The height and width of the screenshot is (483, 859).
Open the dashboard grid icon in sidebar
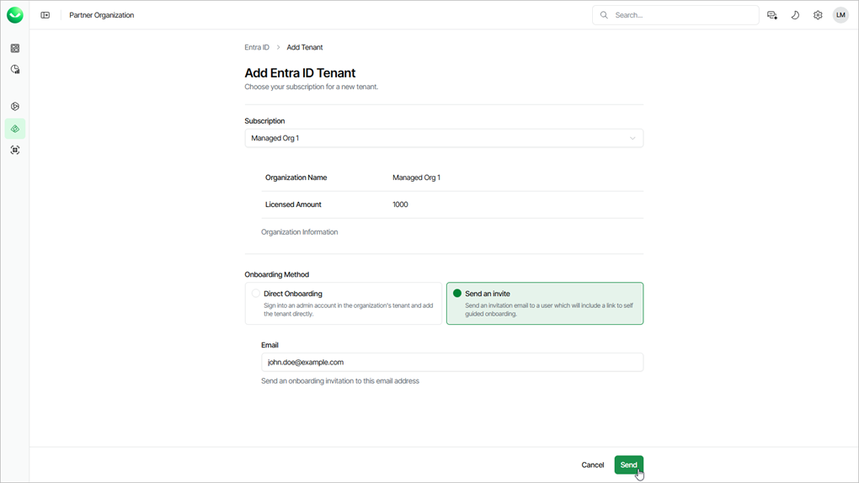pos(15,49)
